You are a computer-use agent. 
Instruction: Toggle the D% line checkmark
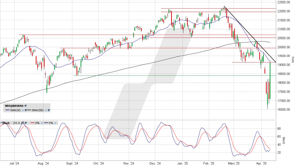[42, 123]
